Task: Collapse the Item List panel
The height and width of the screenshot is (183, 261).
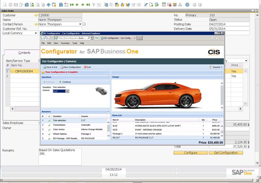Action: point(222,115)
